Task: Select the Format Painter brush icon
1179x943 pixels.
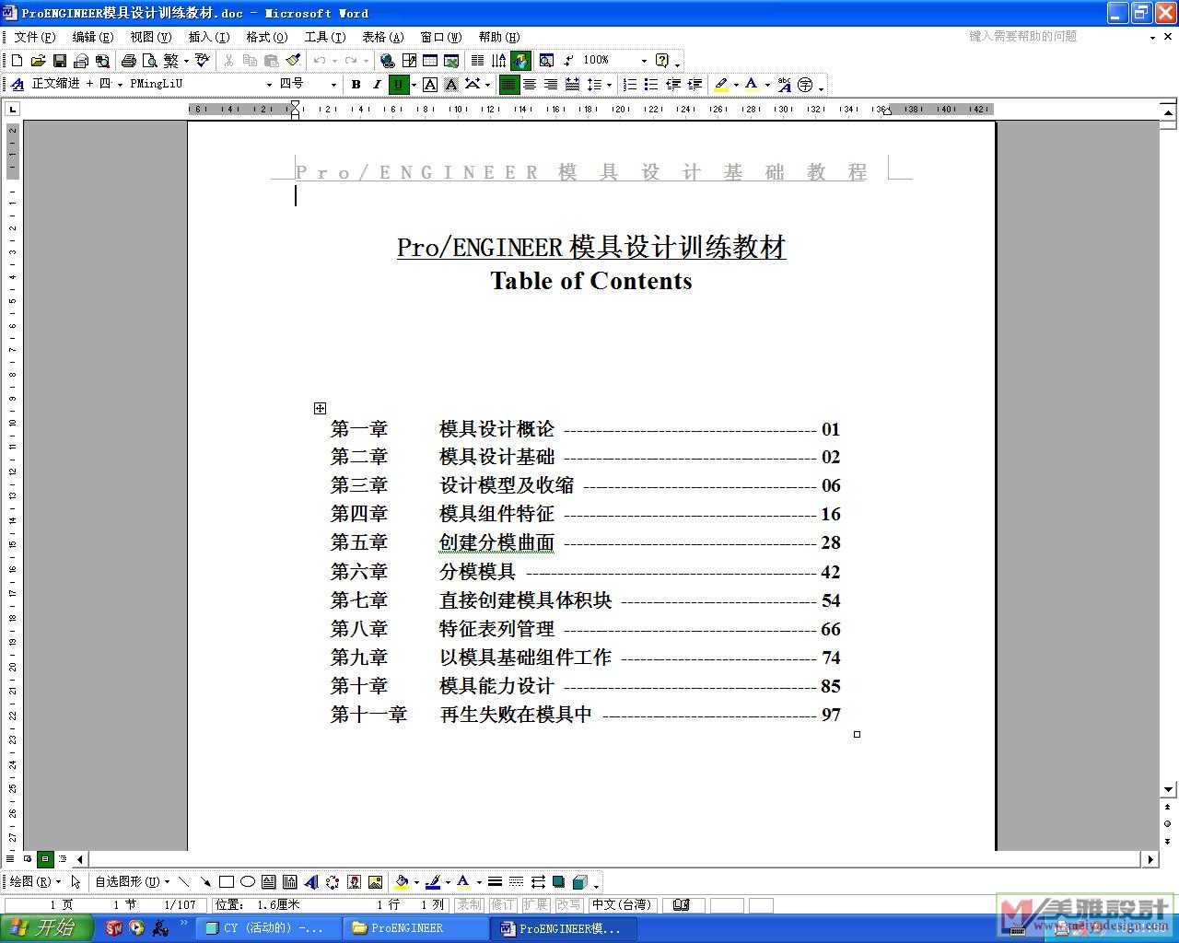Action: (293, 61)
